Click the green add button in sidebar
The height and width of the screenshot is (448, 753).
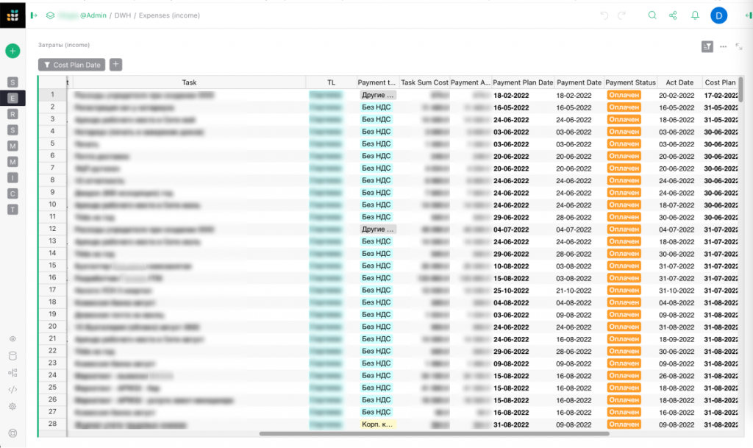[13, 51]
